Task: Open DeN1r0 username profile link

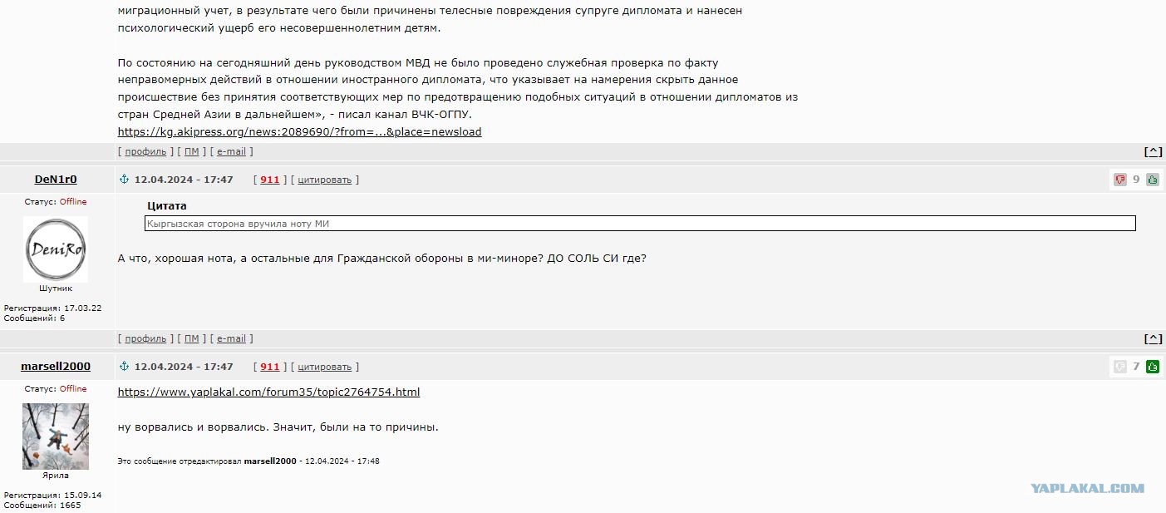Action: pos(56,180)
